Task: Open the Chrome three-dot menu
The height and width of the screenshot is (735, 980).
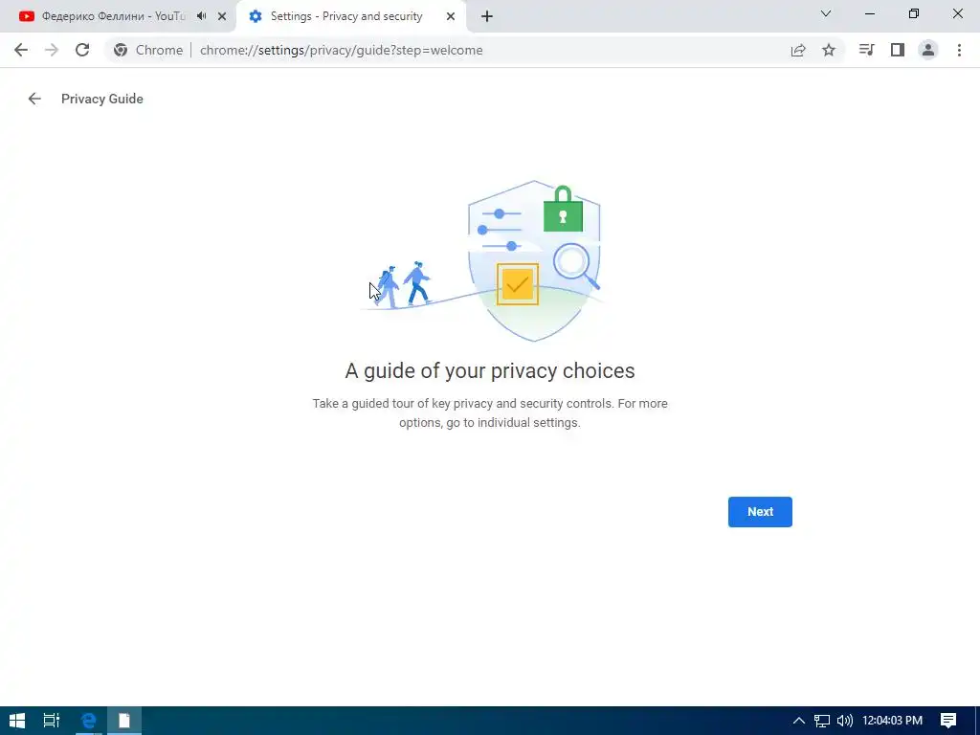Action: click(959, 50)
